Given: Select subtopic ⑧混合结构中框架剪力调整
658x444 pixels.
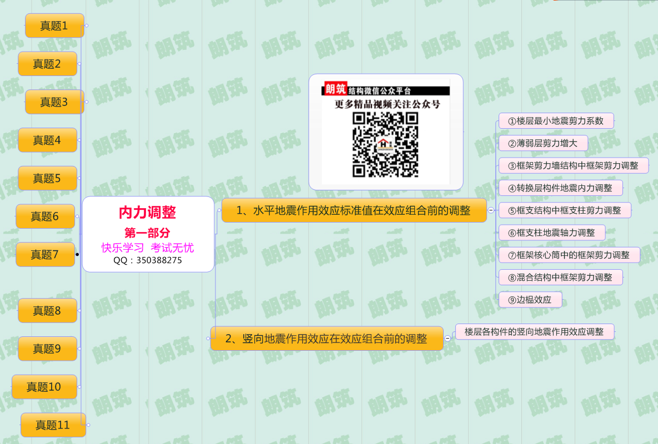Looking at the screenshot, I should [560, 277].
